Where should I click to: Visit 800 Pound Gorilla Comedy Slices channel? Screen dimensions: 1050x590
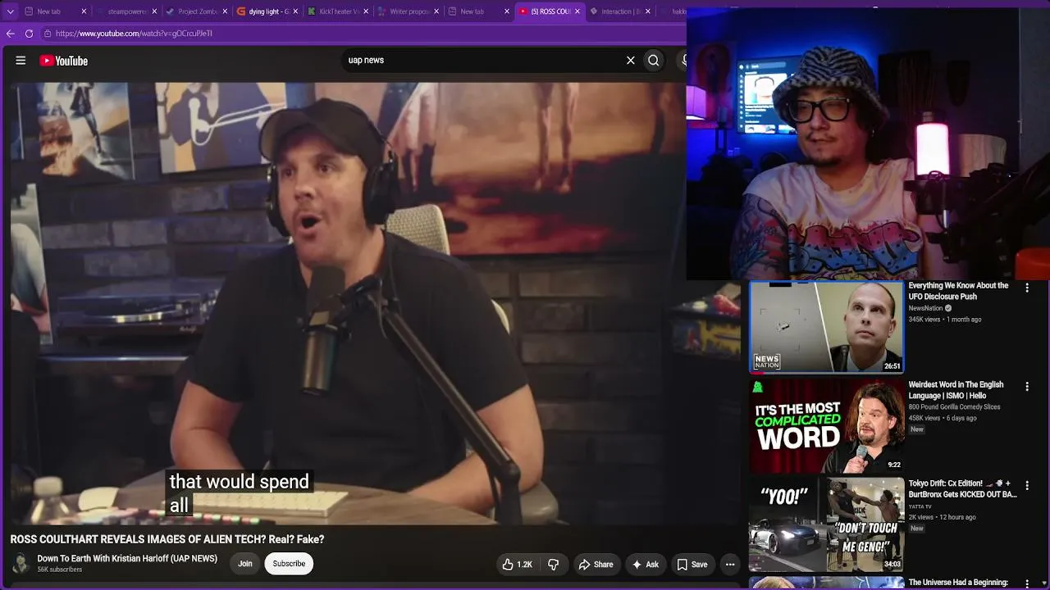click(954, 407)
